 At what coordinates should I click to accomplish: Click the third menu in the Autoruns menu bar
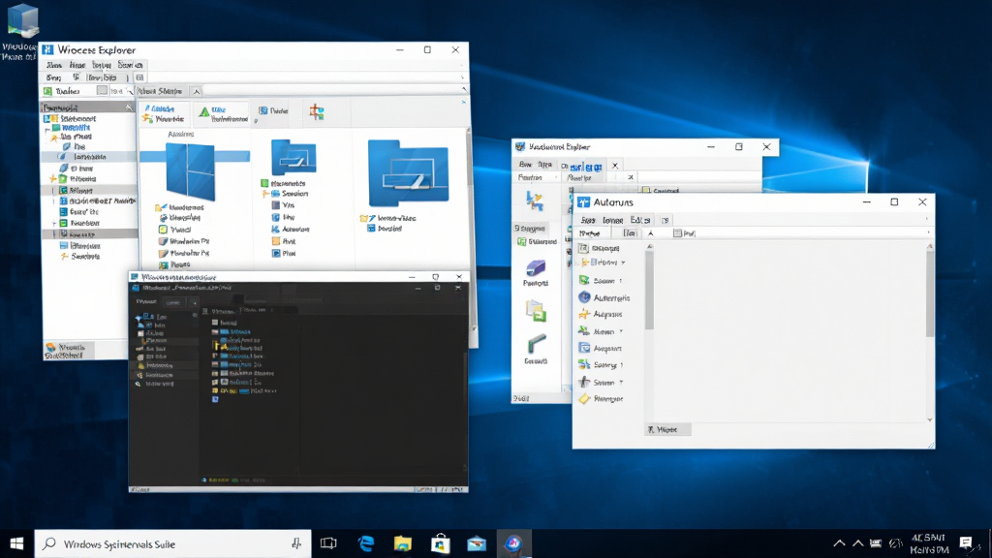click(x=639, y=220)
